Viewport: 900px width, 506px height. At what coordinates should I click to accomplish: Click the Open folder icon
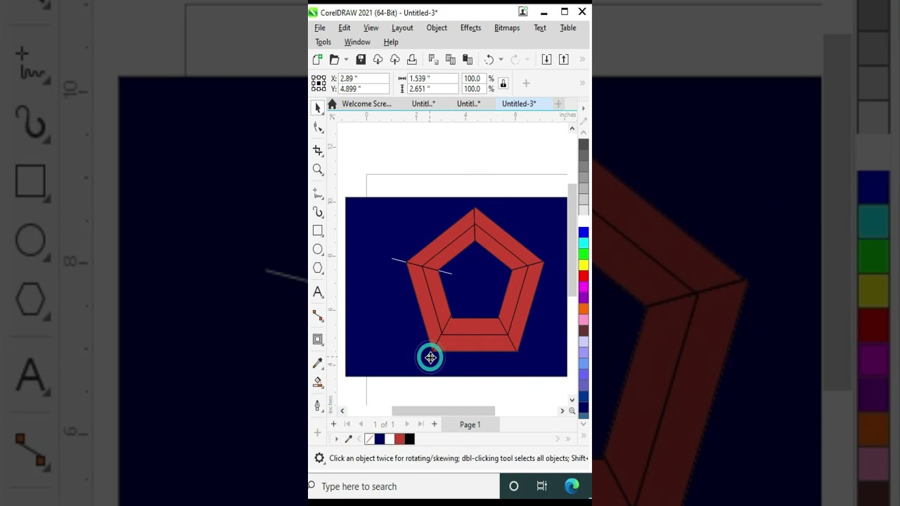coord(335,60)
